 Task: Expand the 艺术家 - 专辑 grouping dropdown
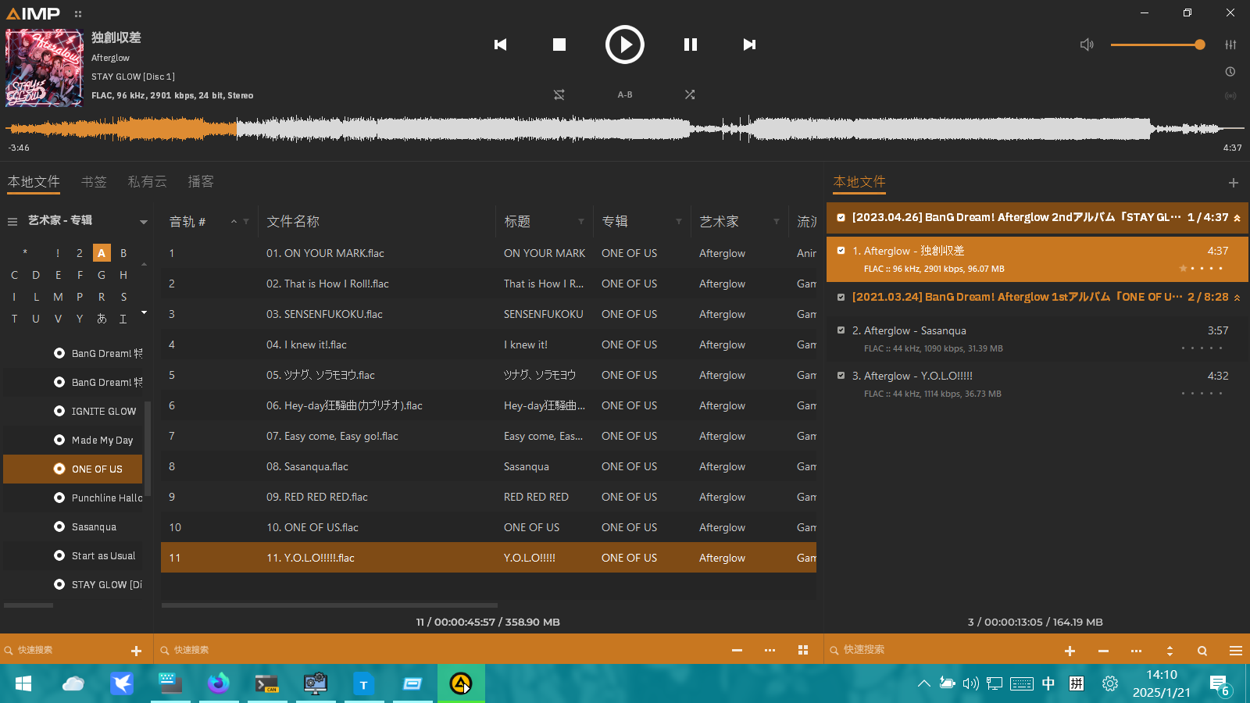[144, 222]
